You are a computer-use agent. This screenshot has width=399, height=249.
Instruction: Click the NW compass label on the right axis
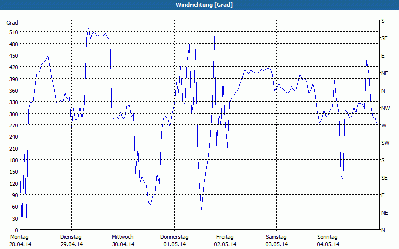tap(385, 108)
